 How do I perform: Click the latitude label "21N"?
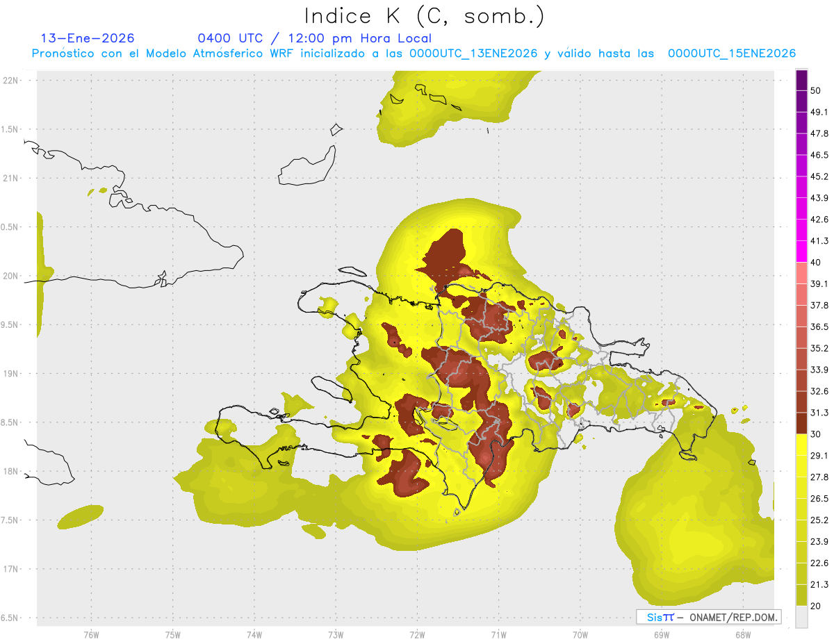tap(12, 178)
